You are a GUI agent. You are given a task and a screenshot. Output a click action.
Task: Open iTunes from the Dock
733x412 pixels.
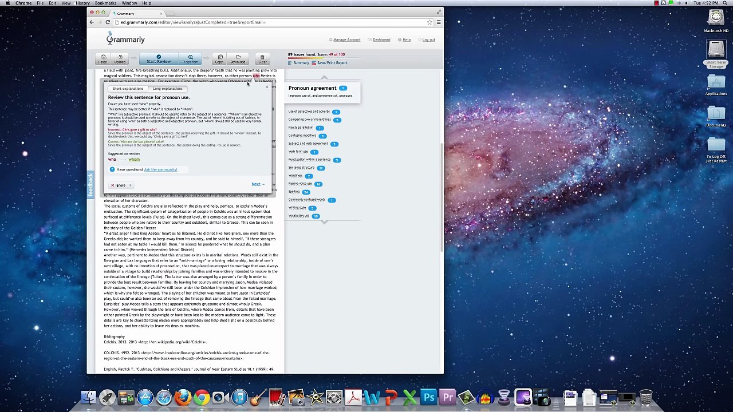pyautogui.click(x=239, y=397)
